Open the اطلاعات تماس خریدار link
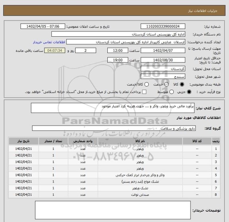This screenshot has height=222, width=229. pos(49,42)
